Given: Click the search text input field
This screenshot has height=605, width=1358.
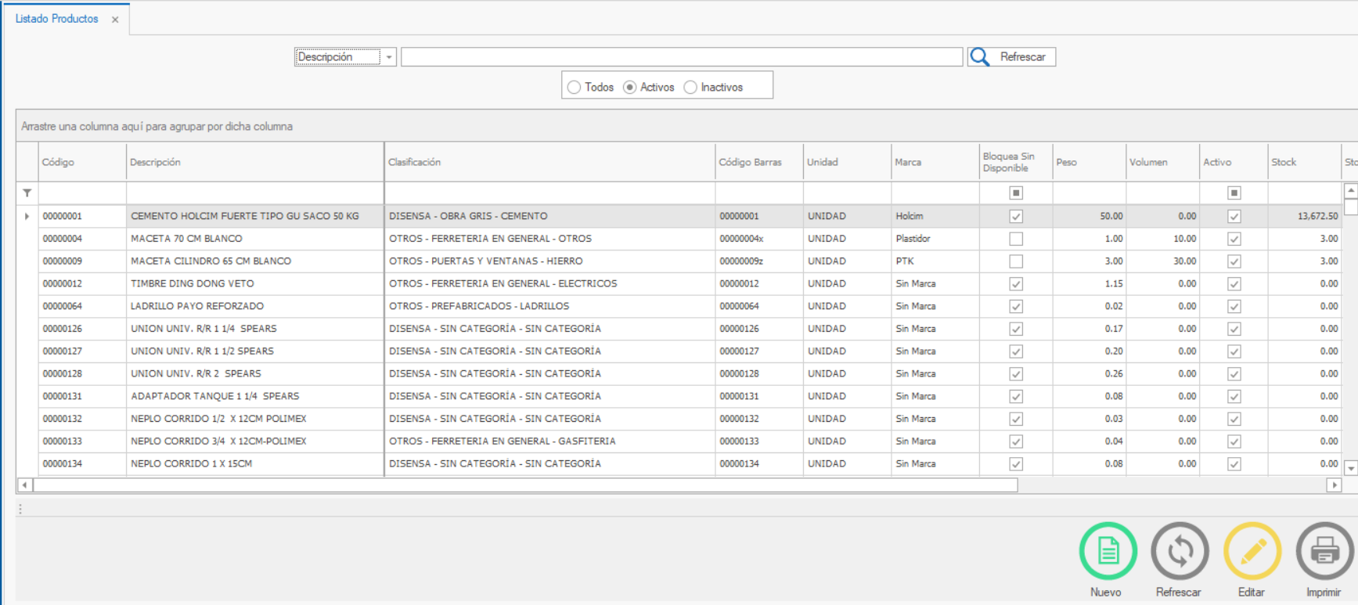Looking at the screenshot, I should [x=681, y=57].
